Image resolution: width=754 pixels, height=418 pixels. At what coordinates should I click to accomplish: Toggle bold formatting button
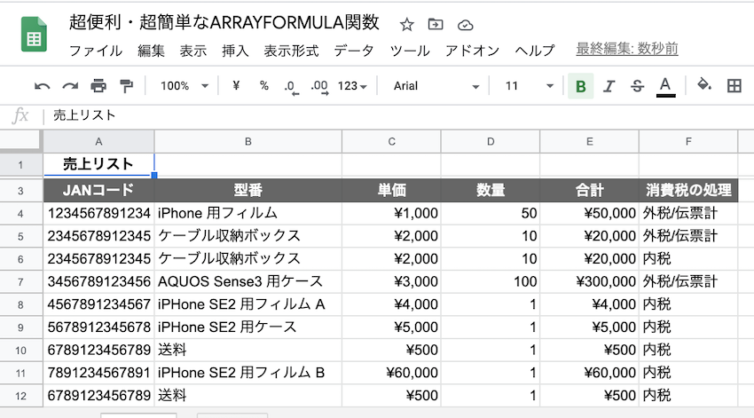pos(580,86)
